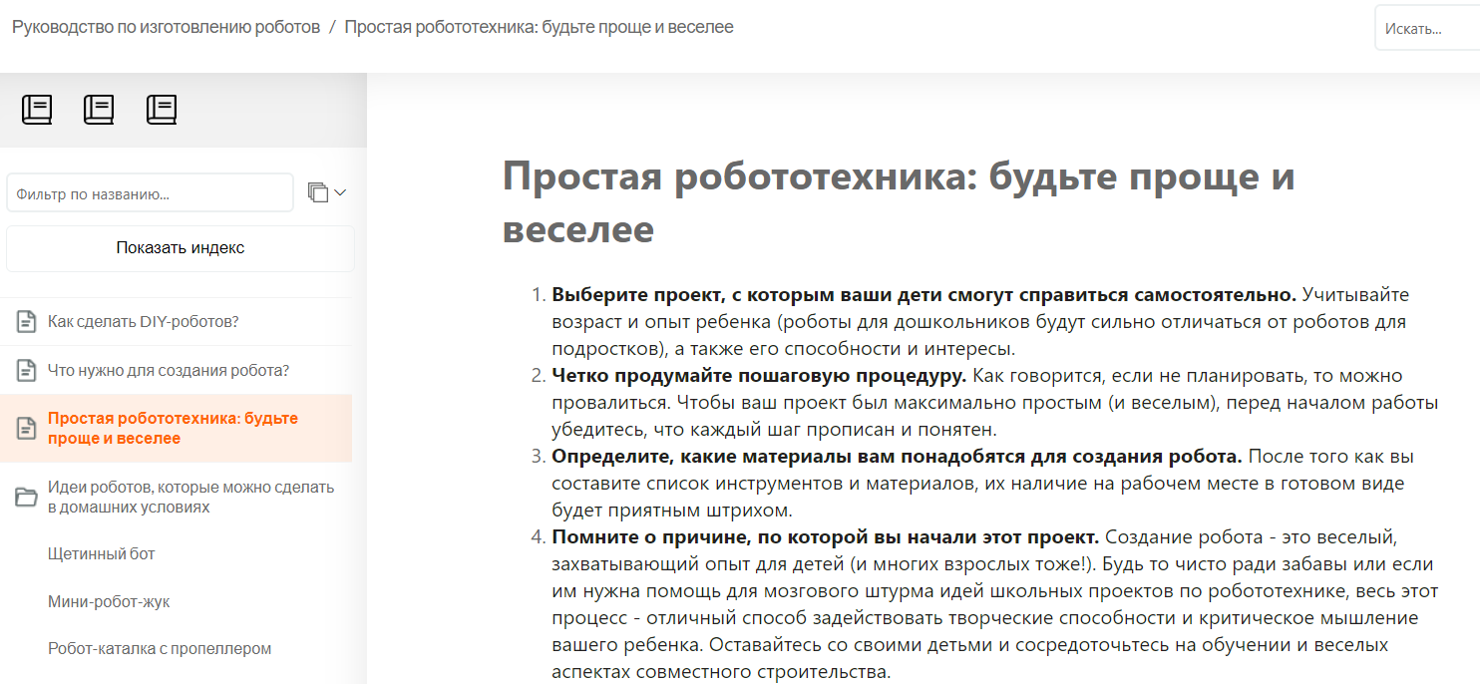Select "Робот-каталка с пропеллером" in the sidebar
Image resolution: width=1480 pixels, height=684 pixels.
[x=160, y=648]
